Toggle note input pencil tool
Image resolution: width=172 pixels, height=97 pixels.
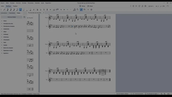coord(4,10)
